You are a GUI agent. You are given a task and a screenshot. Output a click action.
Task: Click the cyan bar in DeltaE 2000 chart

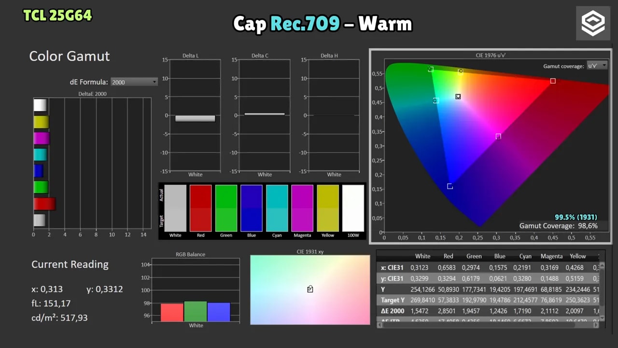pyautogui.click(x=40, y=155)
